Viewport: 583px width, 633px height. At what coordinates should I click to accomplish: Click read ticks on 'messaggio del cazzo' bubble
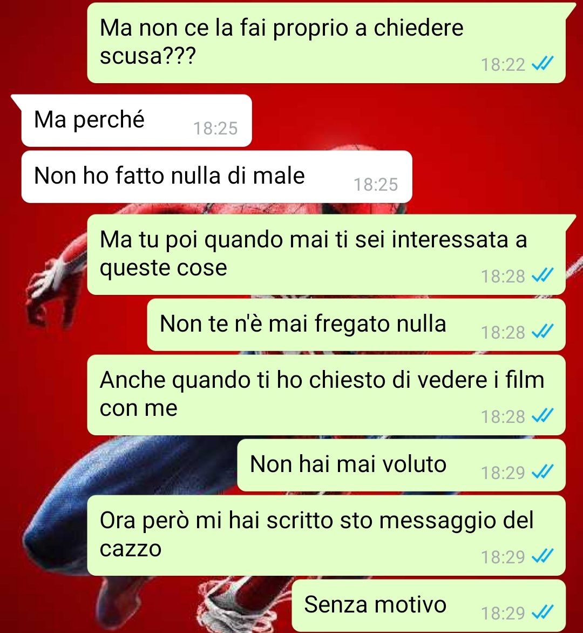point(543,556)
